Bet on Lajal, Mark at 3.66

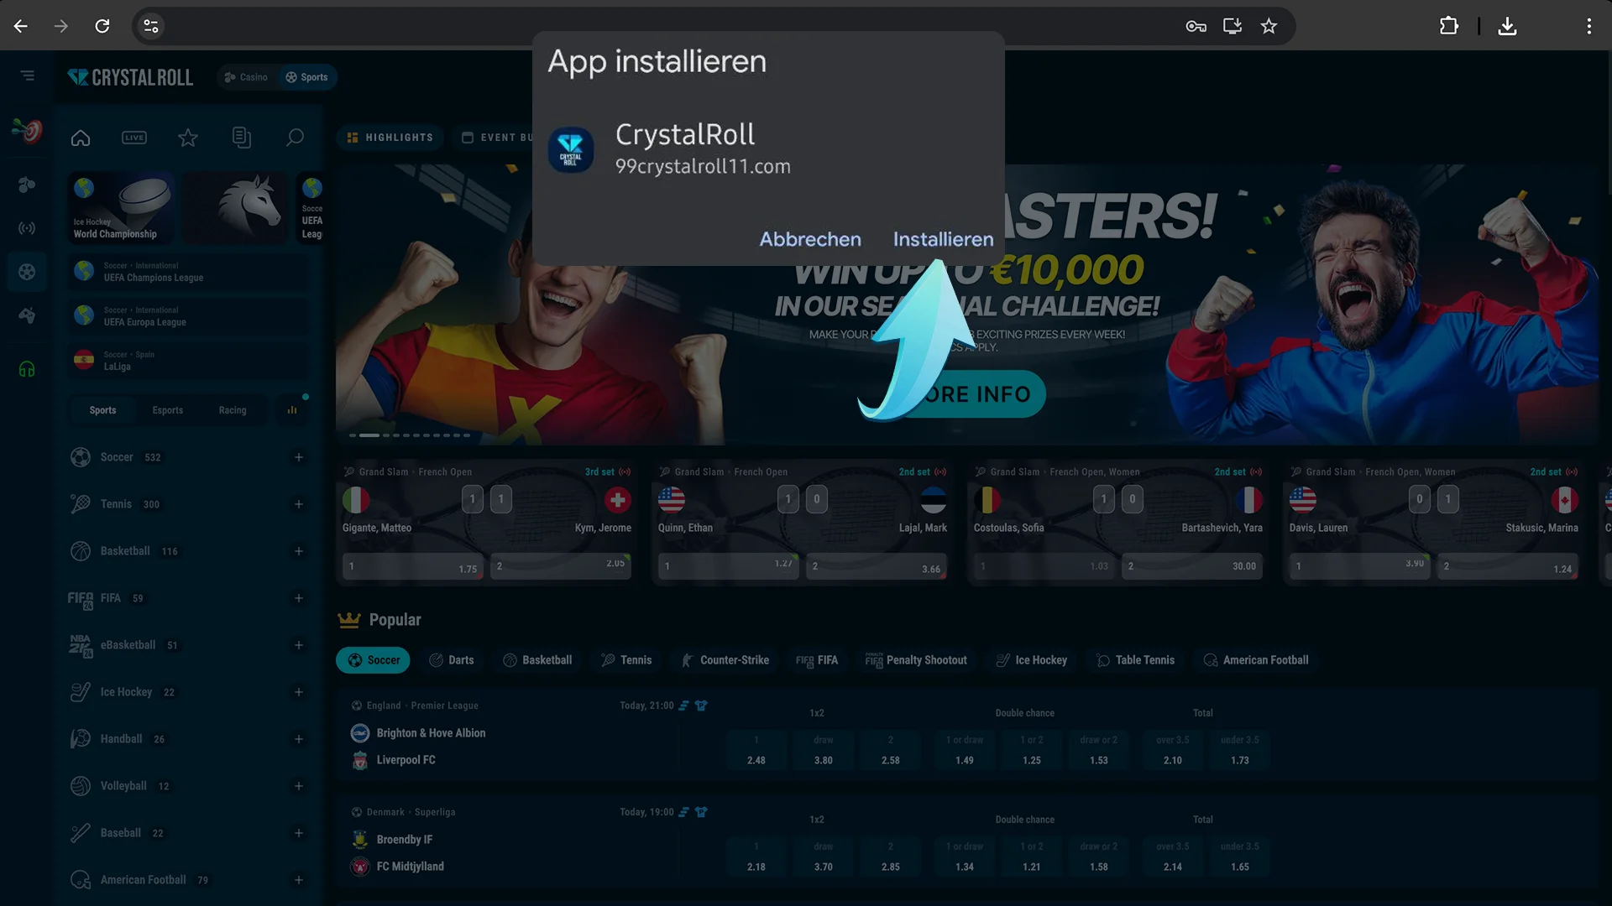click(x=877, y=567)
